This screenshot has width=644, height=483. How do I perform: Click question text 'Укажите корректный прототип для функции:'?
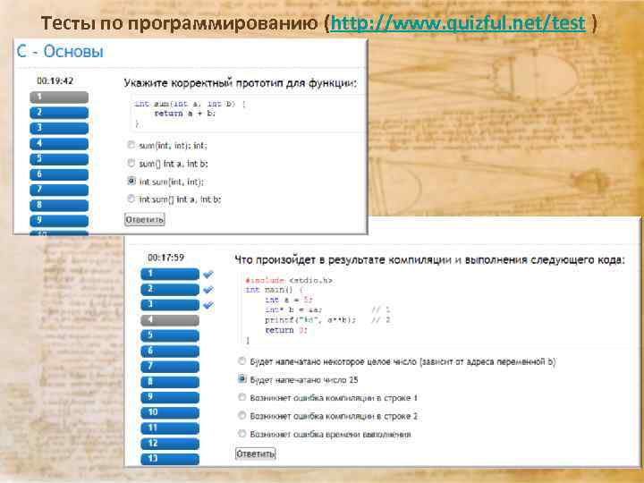[x=241, y=83]
